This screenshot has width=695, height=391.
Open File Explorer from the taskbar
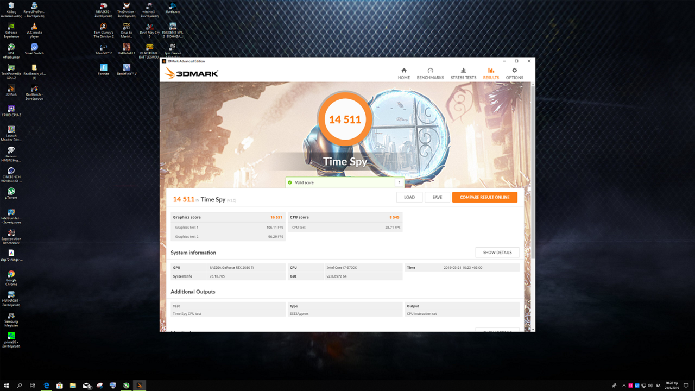coord(73,386)
